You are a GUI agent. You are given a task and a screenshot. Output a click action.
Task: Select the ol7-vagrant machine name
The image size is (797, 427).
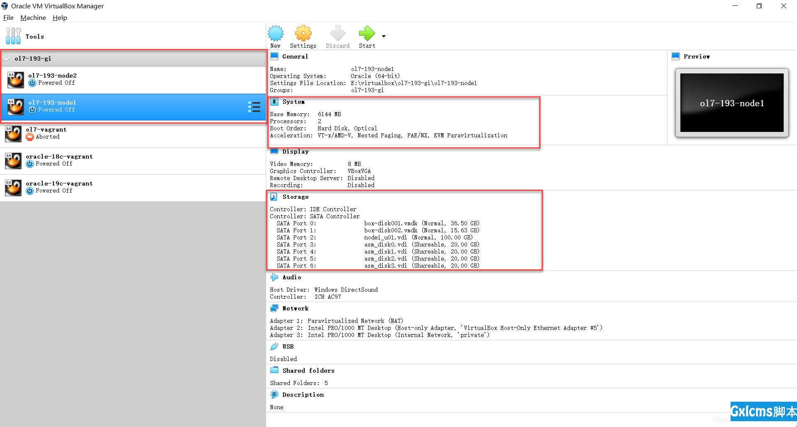click(46, 129)
